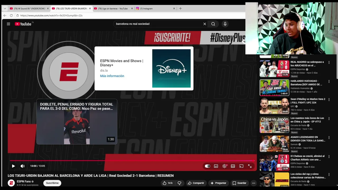Viewport: 338px width, 190px height.
Task: Switch to theater mode
Action: [233, 166]
